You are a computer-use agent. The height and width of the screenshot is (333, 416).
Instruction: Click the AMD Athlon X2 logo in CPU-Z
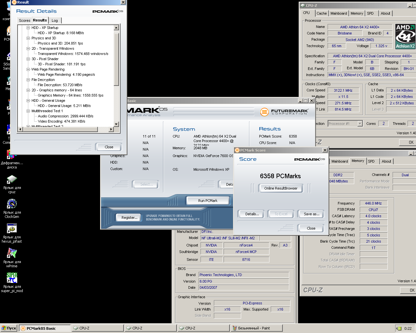pyautogui.click(x=405, y=36)
